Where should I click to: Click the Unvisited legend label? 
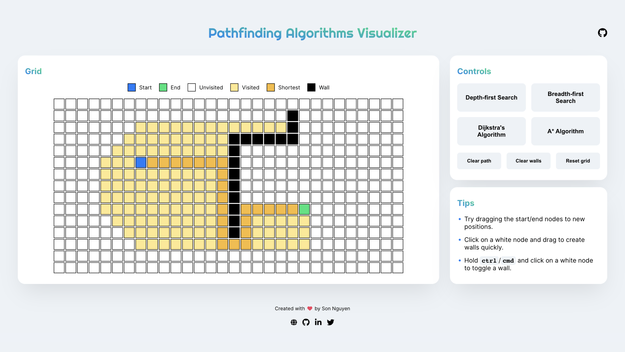pos(211,88)
